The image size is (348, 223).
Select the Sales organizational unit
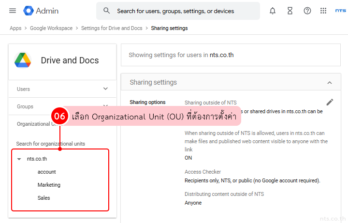[43, 198]
